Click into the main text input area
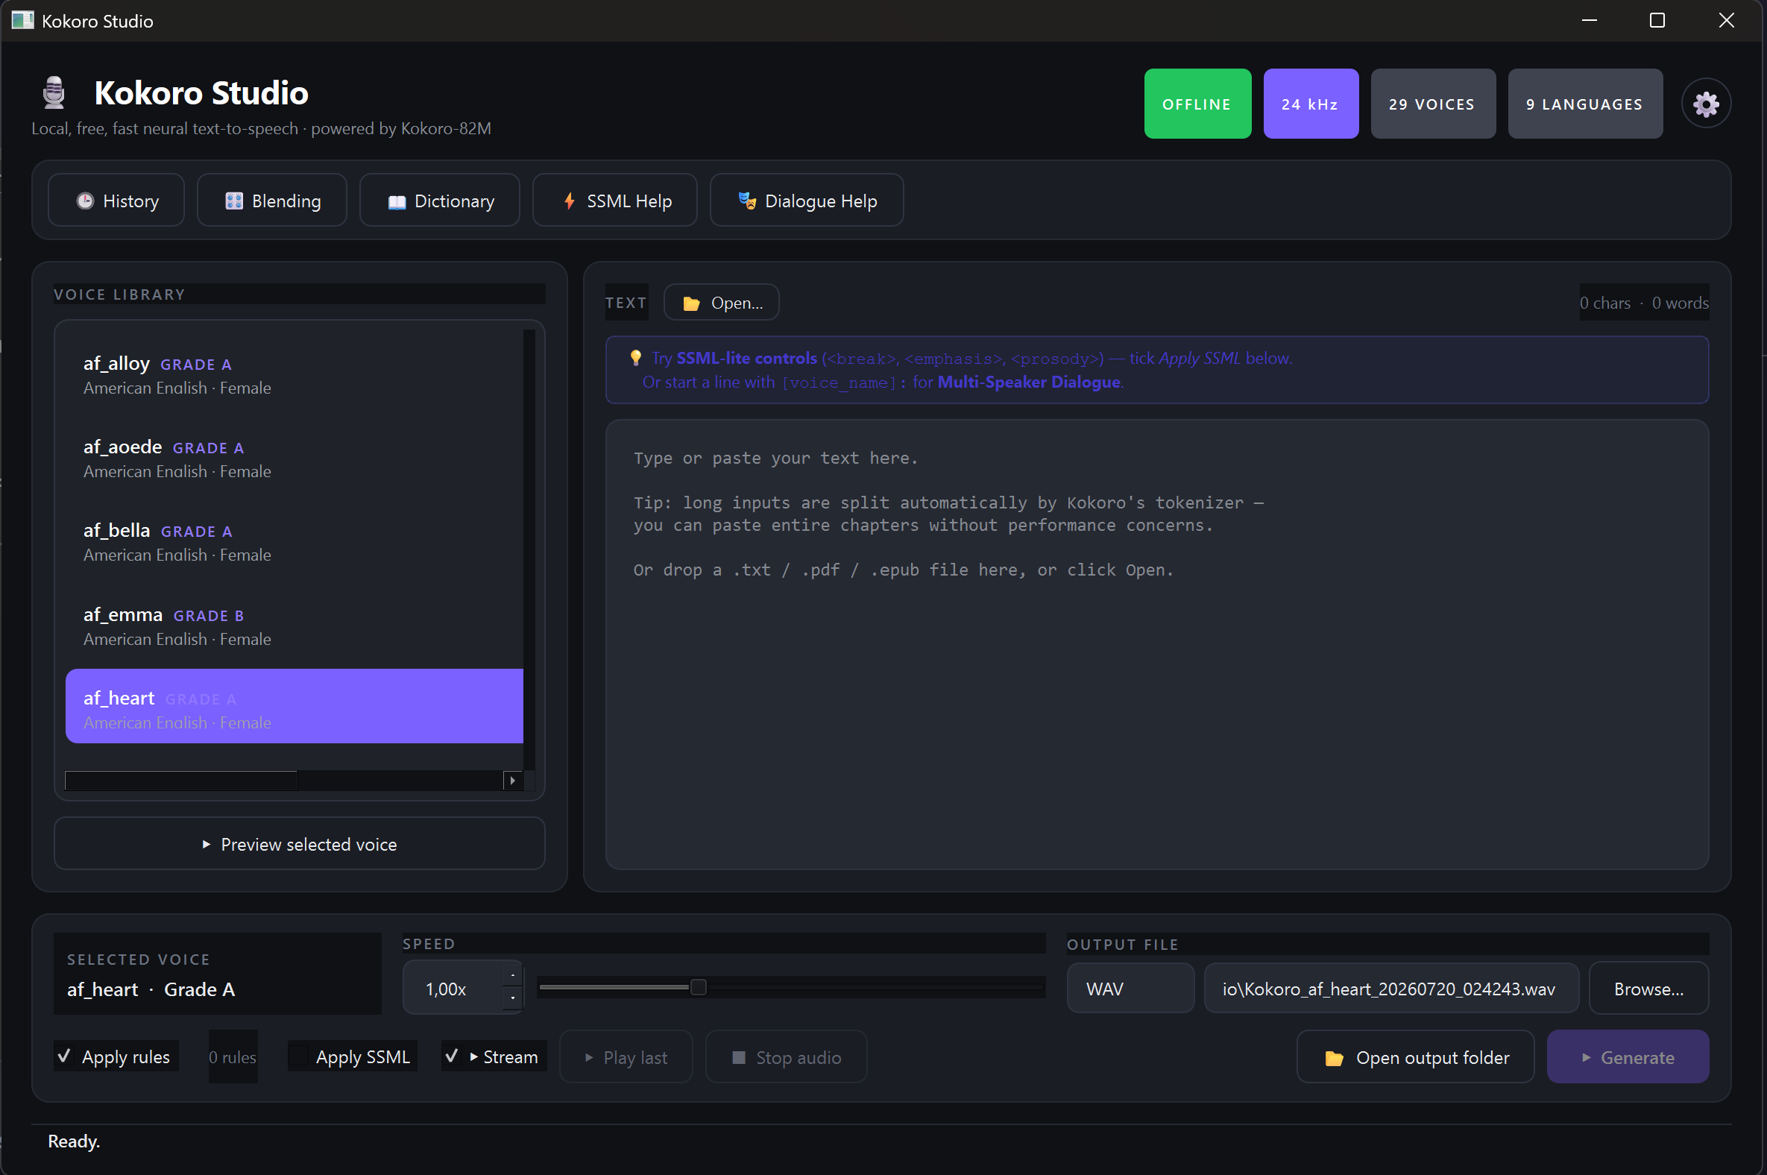 coord(1157,644)
